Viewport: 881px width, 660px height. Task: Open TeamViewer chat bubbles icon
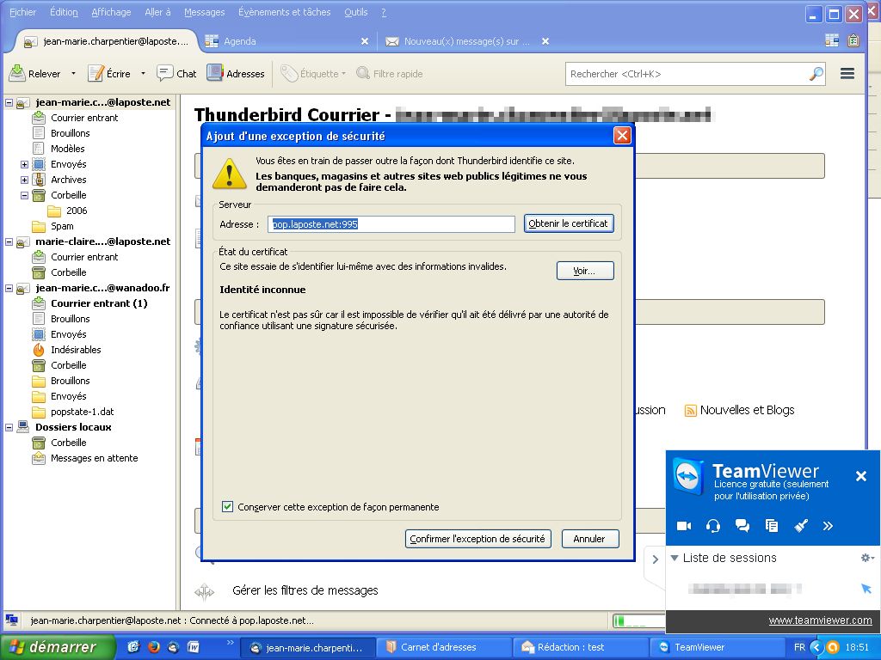[742, 526]
